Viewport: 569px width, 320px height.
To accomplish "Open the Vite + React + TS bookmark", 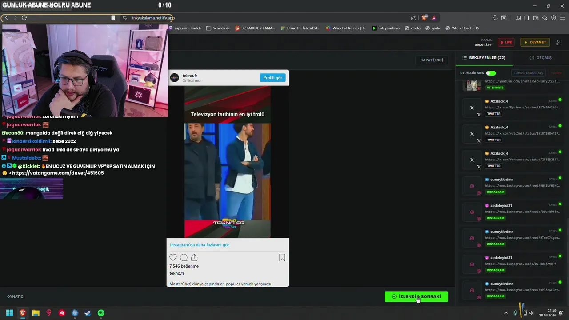I will pos(462,28).
